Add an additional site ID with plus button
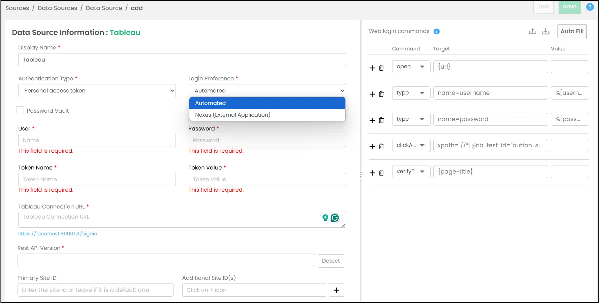599x303 pixels. (x=336, y=290)
